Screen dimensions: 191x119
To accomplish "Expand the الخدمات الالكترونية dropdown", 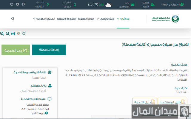I will tap(44, 19).
